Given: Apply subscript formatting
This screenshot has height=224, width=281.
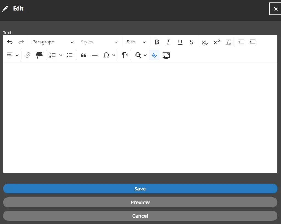Looking at the screenshot, I should tap(205, 42).
